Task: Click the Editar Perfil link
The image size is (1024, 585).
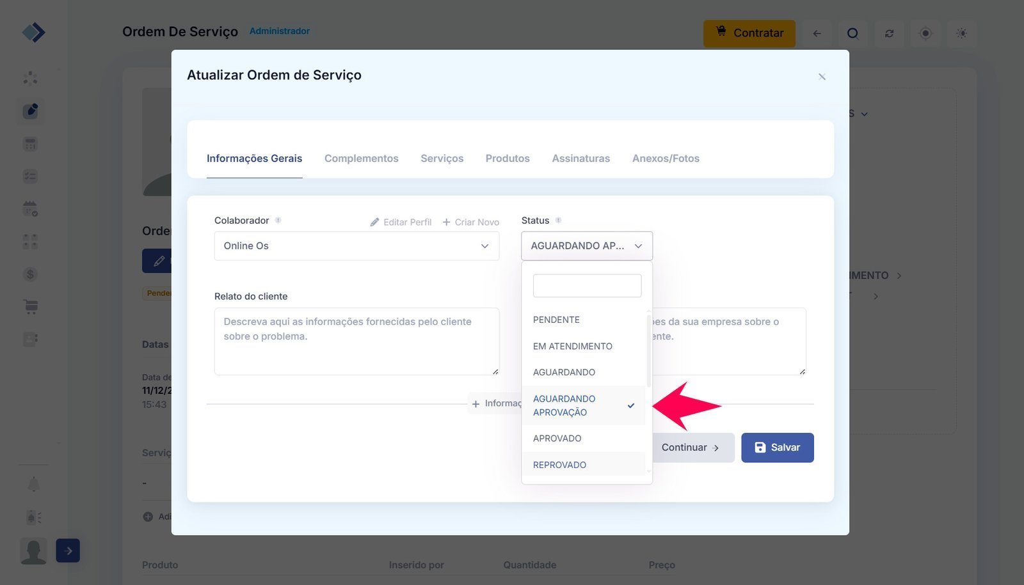Action: [x=401, y=222]
